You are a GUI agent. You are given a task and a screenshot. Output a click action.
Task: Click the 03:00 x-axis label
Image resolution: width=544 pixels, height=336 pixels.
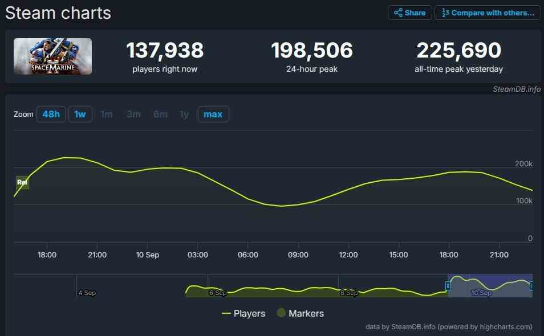click(198, 255)
